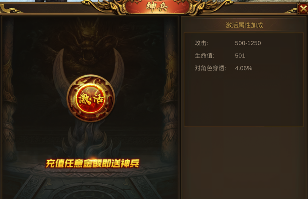Select the 激活属性加成 panel header

(x=244, y=25)
